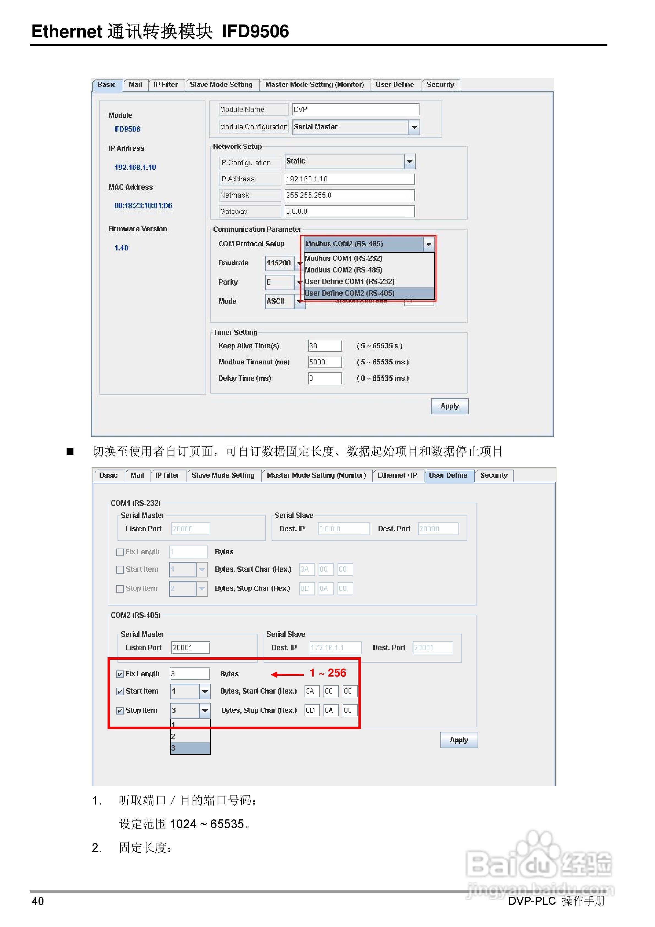Toggle the COM1 Start Item checkbox
Screen dimensions: 655x927
coord(120,569)
